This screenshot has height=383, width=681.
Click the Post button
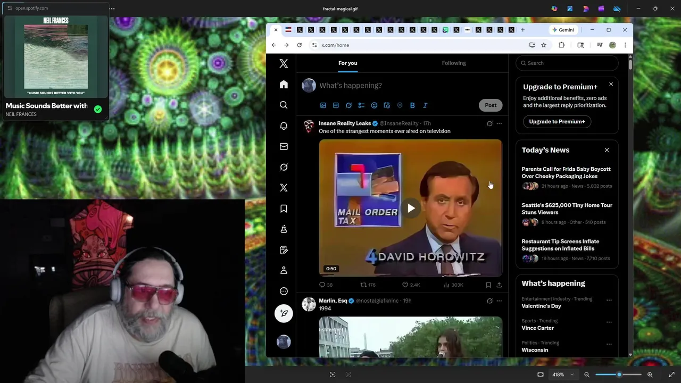491,105
